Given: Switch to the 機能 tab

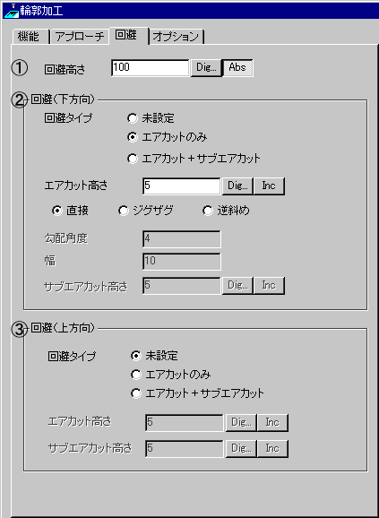Looking at the screenshot, I should 30,37.
